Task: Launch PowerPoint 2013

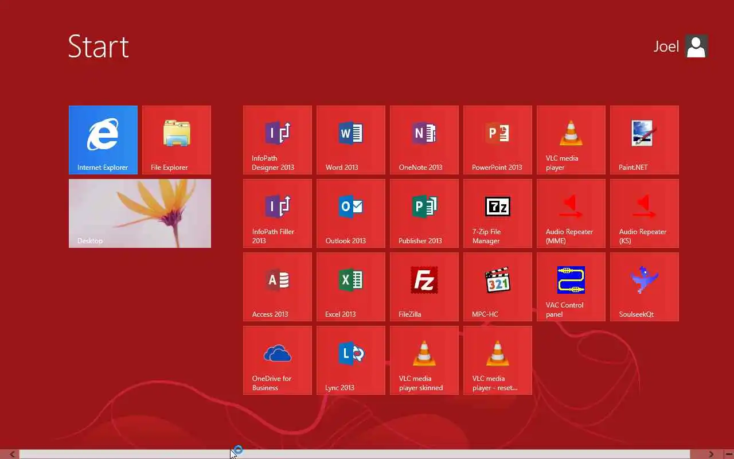Action: 498,140
